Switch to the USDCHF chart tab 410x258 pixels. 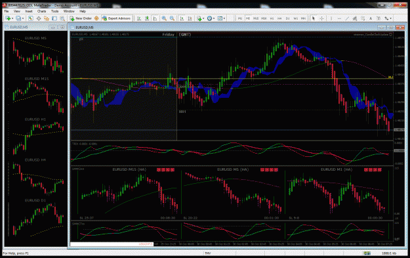click(146, 244)
